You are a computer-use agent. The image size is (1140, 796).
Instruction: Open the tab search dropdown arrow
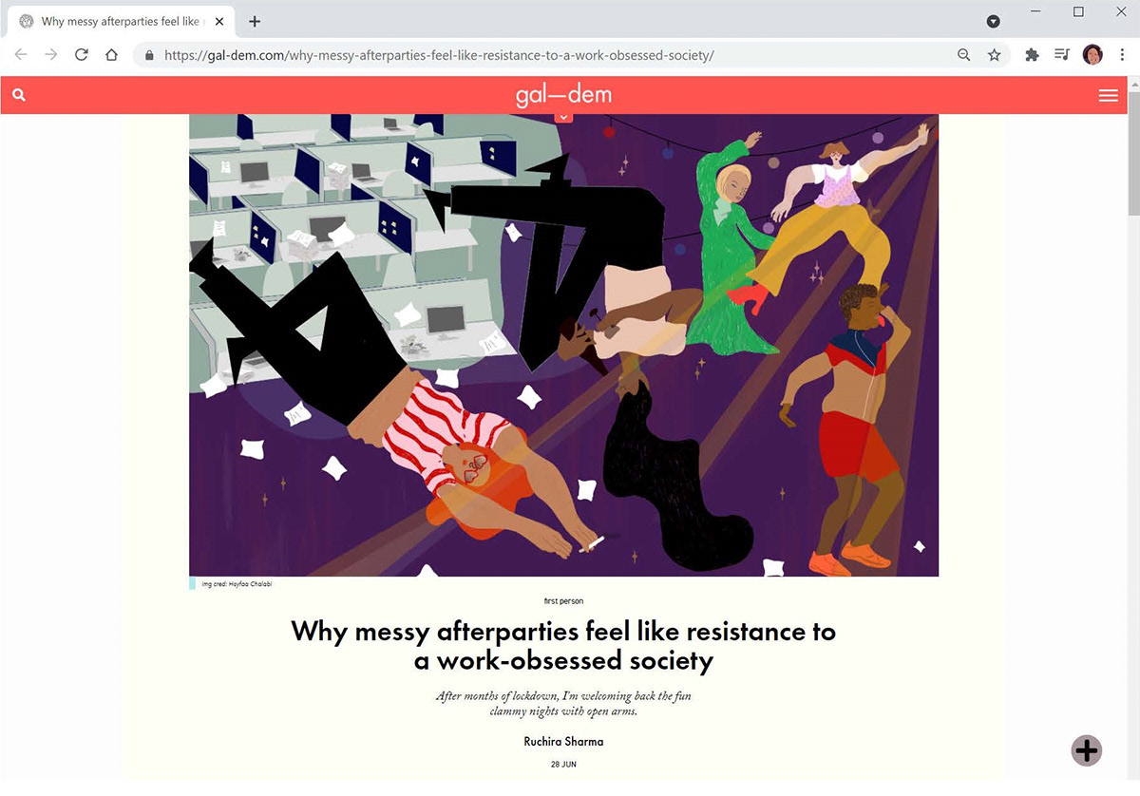(993, 21)
